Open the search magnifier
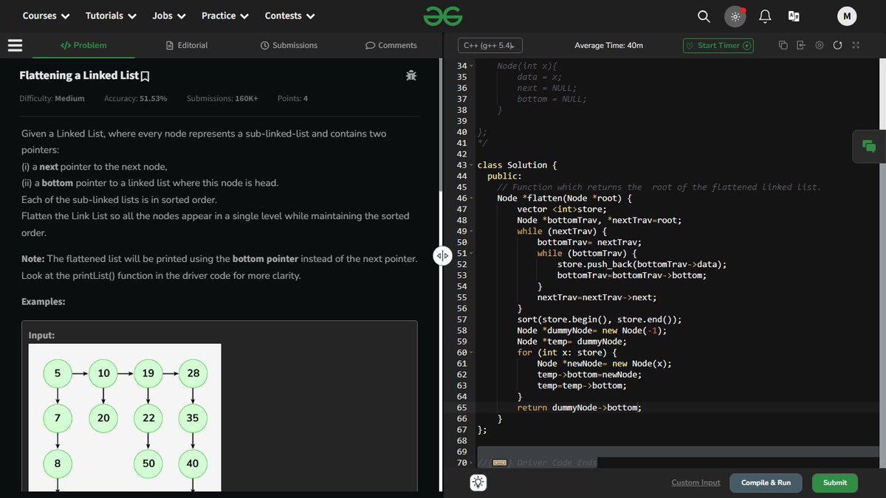The image size is (886, 498). (x=704, y=16)
